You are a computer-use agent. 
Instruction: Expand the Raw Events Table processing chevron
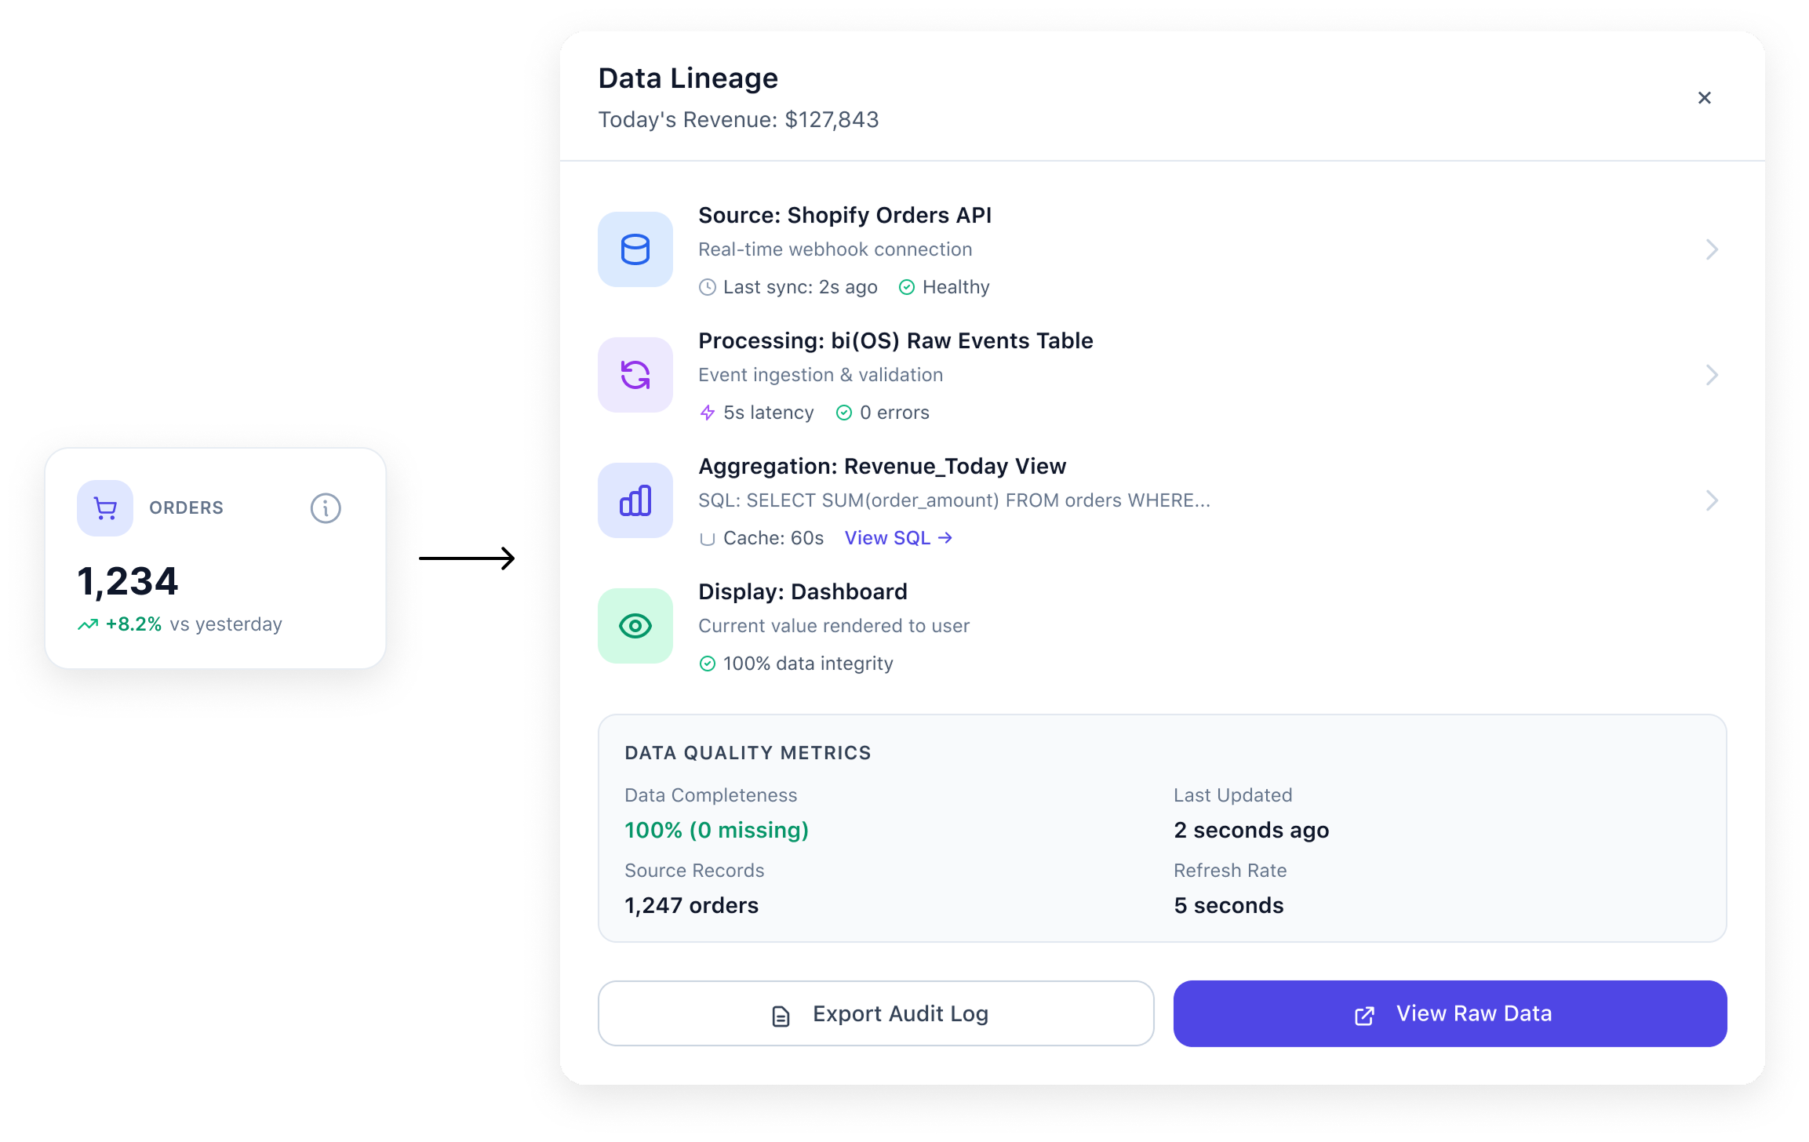click(1712, 375)
